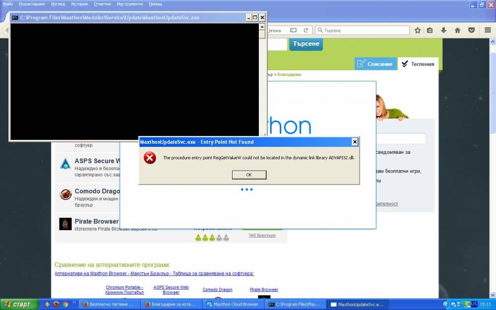Click the up arrow of the console scrollbar
This screenshot has height=310, width=496.
(262, 27)
